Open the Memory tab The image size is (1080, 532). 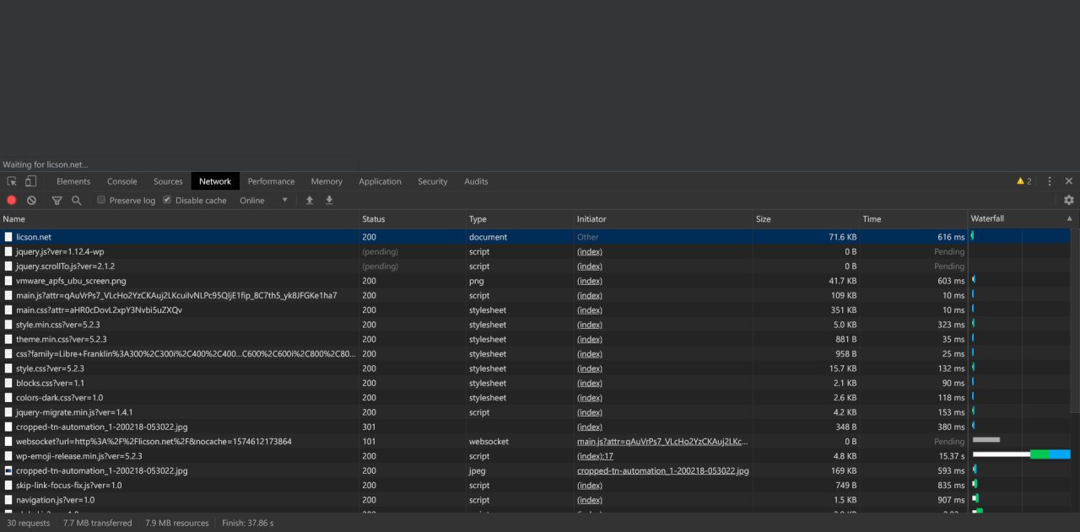(x=327, y=181)
